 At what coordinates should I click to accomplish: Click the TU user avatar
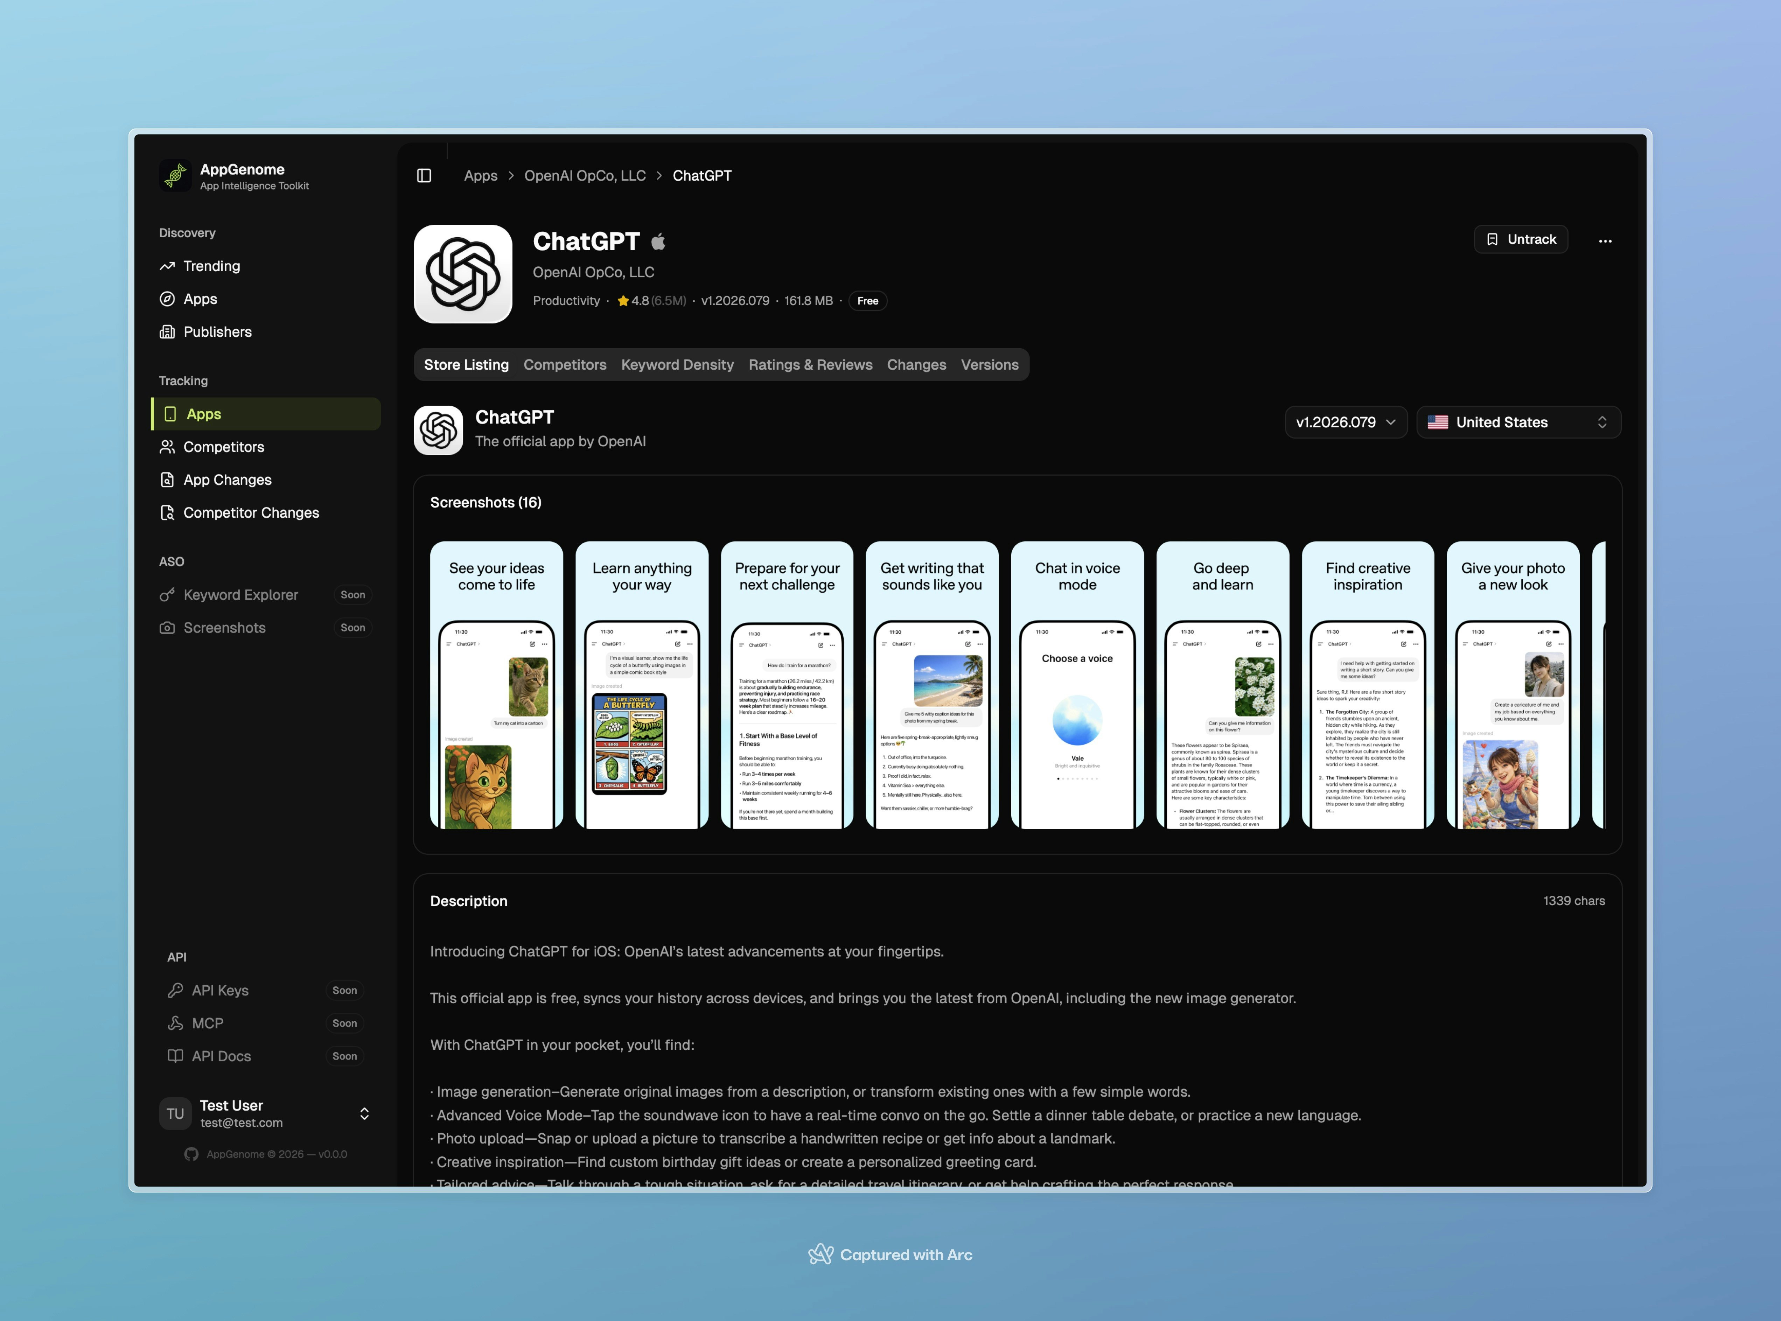coord(175,1114)
